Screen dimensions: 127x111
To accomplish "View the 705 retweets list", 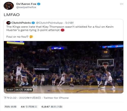I will click(x=10, y=107).
